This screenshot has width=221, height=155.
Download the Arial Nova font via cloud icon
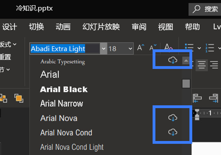coord(173,118)
